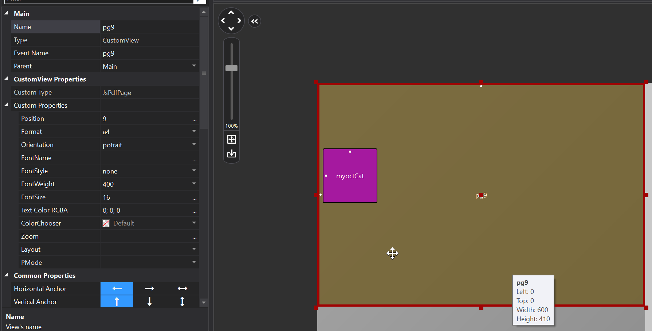Collapse the Common Properties section
Screen dimensions: 652x331
[x=6, y=275]
